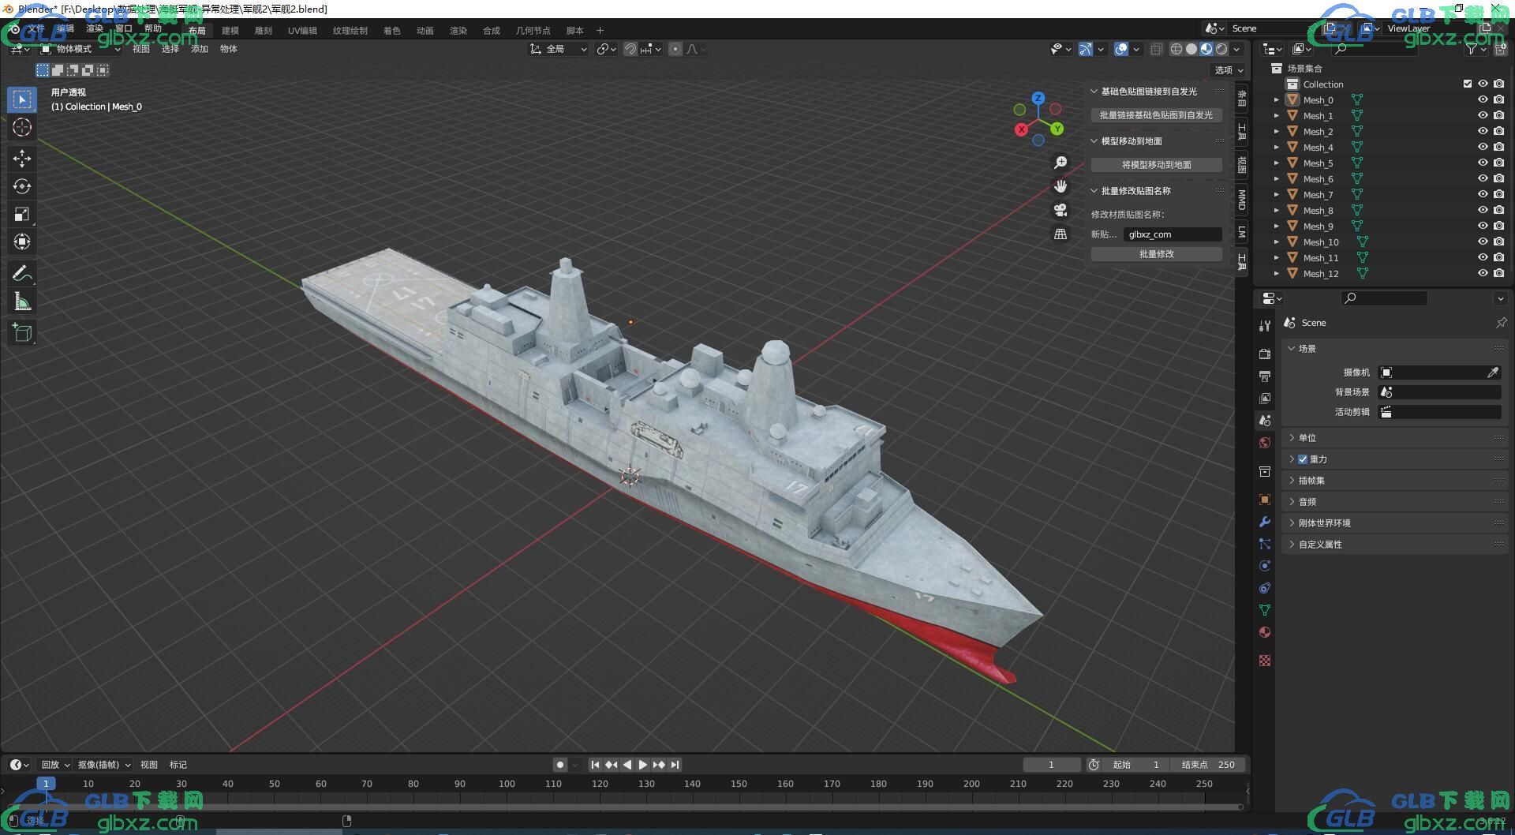The image size is (1515, 835).
Task: Click frame 120 on the timeline ruler
Action: coord(600,784)
